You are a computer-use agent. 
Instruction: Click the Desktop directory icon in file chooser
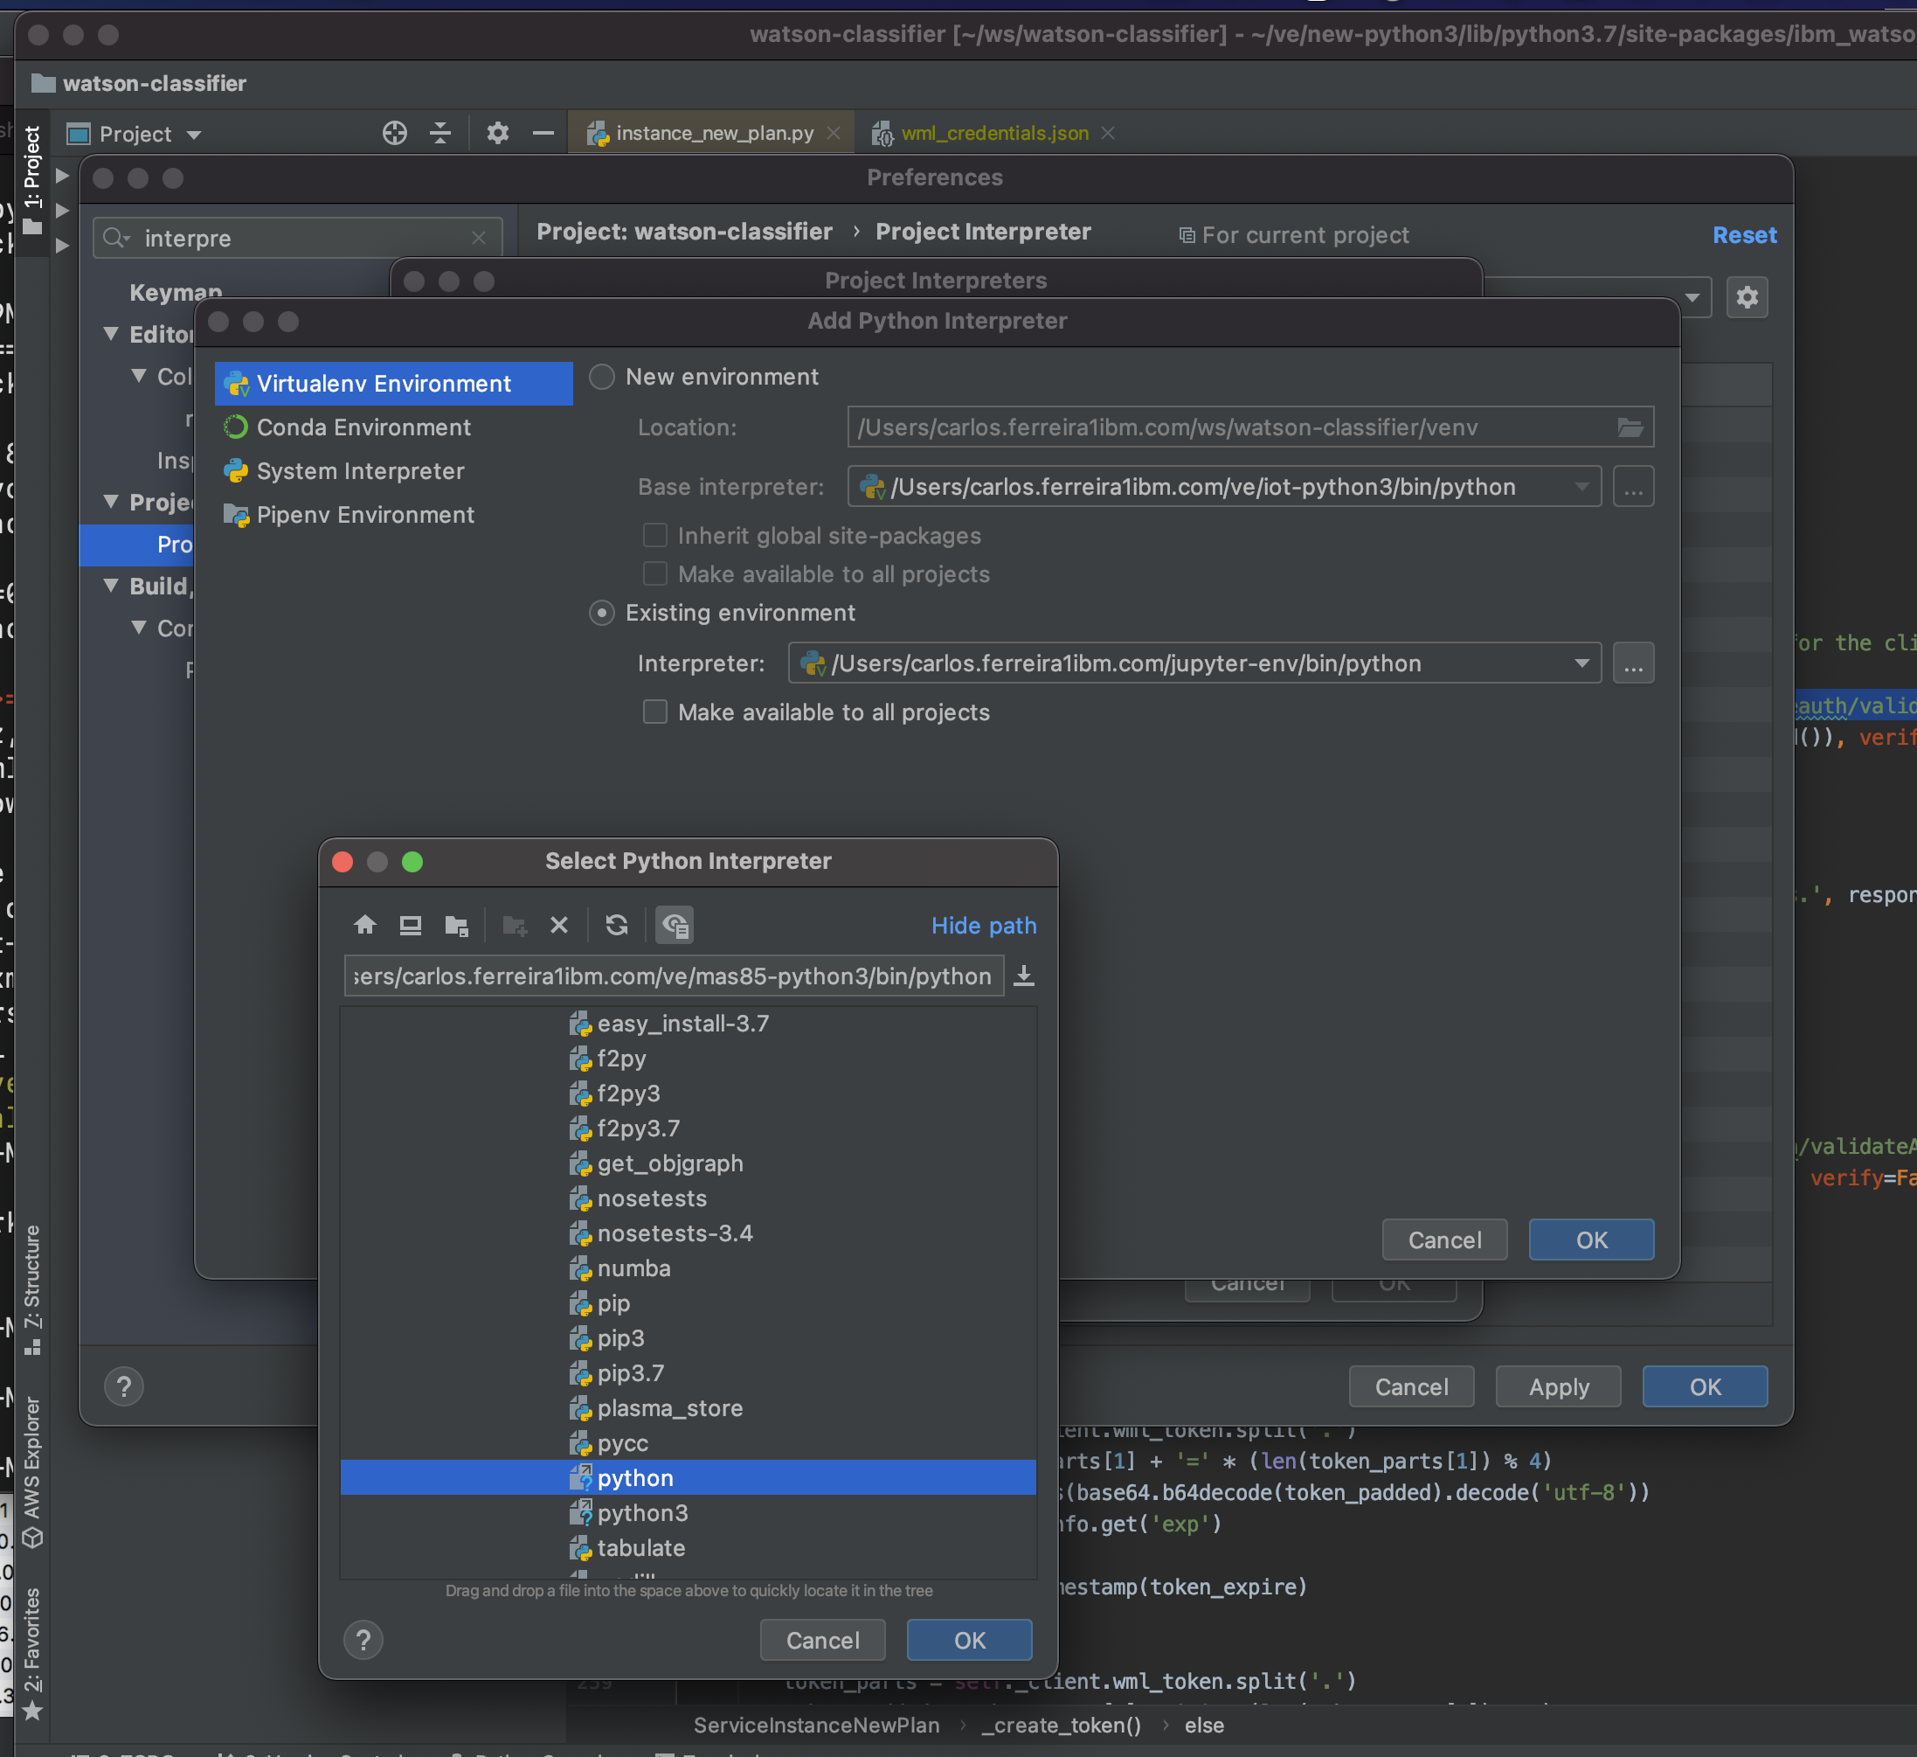[x=411, y=925]
